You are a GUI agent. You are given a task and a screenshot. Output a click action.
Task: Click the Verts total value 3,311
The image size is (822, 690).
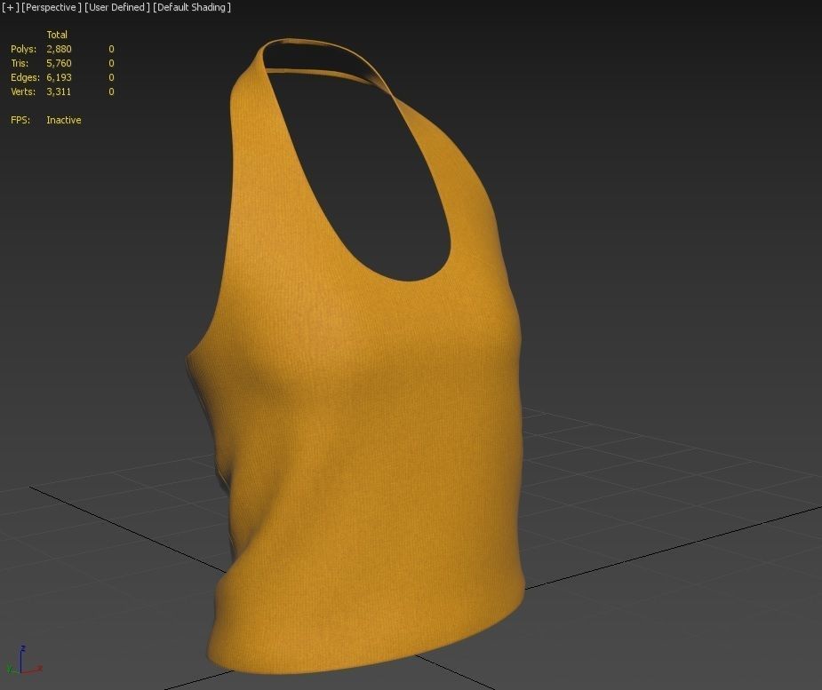[59, 91]
